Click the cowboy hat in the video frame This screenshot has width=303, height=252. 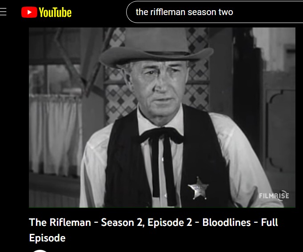[156, 47]
